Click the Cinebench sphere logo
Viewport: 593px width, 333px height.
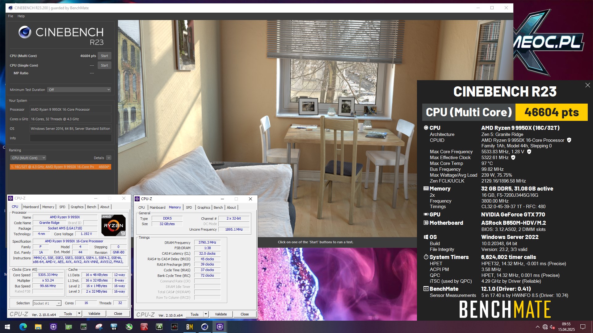tap(25, 32)
